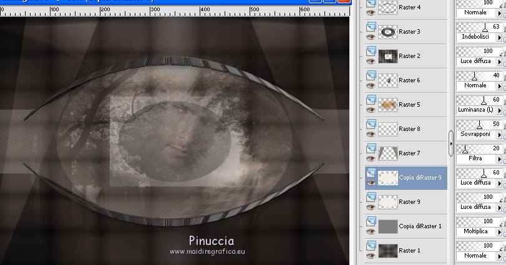
Task: Click the Raster 5 opacity slider at 60
Action: tap(479, 100)
